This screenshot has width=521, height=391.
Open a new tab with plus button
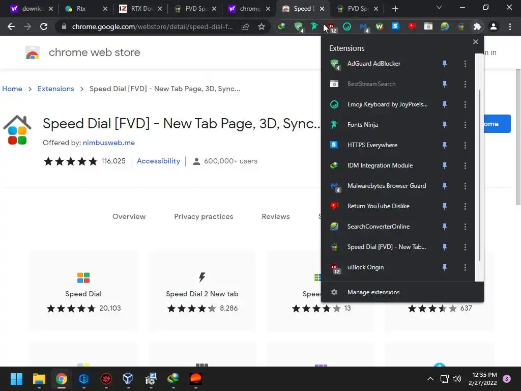(395, 9)
